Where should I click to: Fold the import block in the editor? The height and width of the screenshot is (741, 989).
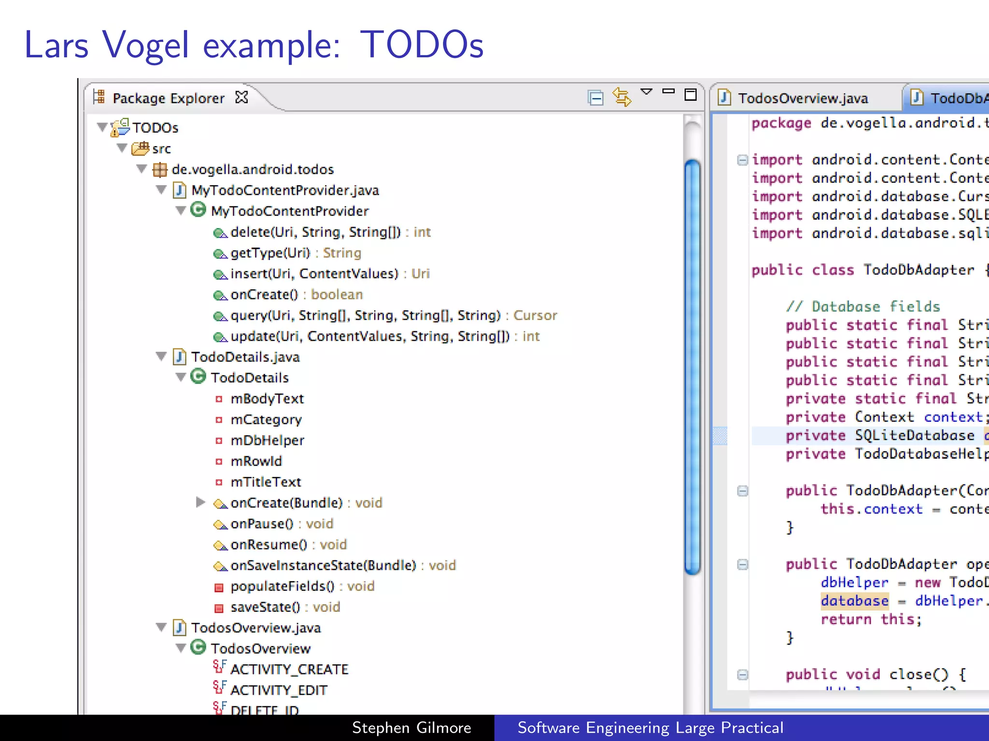(x=742, y=160)
